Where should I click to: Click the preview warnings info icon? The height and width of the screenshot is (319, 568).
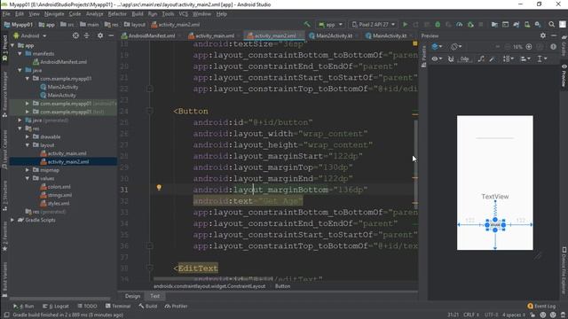(553, 47)
